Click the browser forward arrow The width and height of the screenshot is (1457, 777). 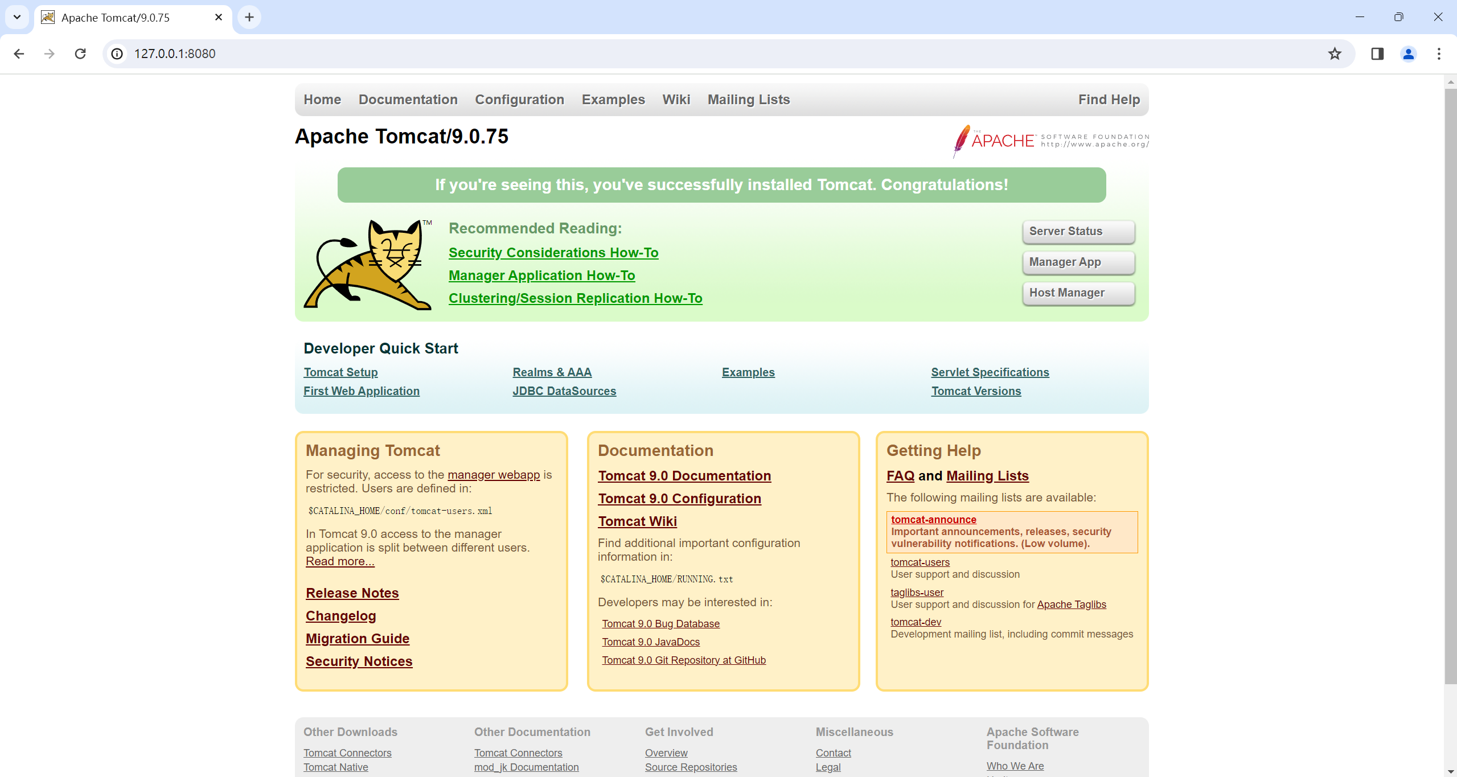[50, 54]
